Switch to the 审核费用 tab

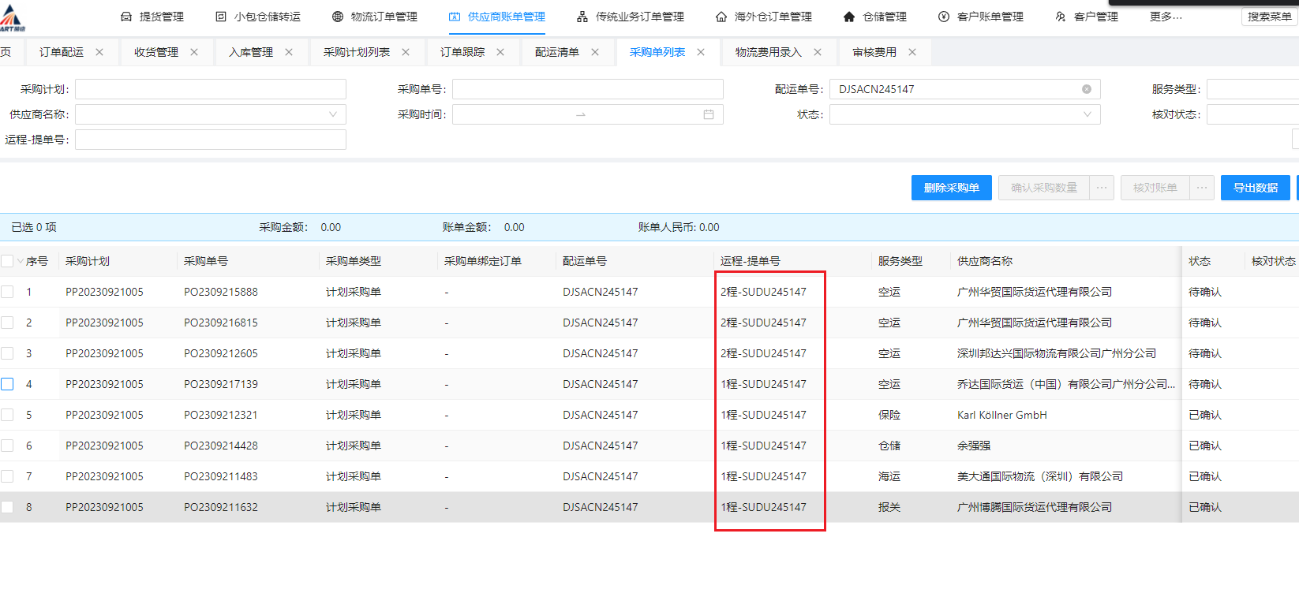tap(874, 52)
